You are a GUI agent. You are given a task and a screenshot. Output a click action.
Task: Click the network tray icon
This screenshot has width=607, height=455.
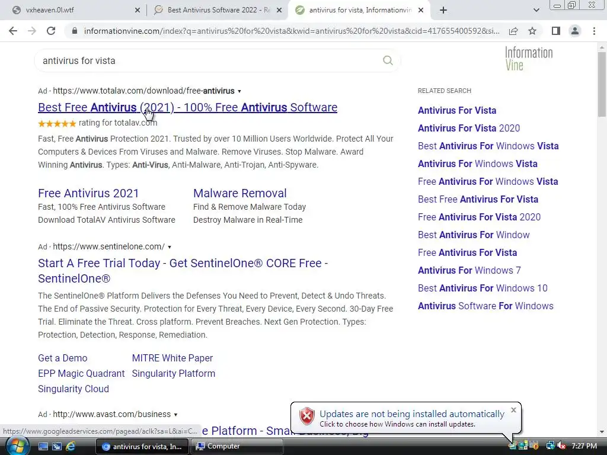(x=550, y=446)
